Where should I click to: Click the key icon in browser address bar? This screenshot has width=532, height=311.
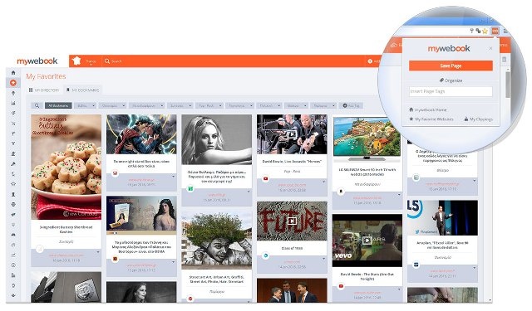click(x=471, y=31)
